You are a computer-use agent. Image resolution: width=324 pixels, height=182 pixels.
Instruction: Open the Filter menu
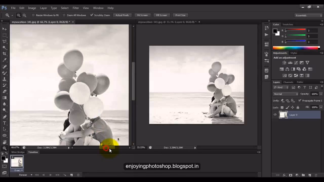coord(76,8)
